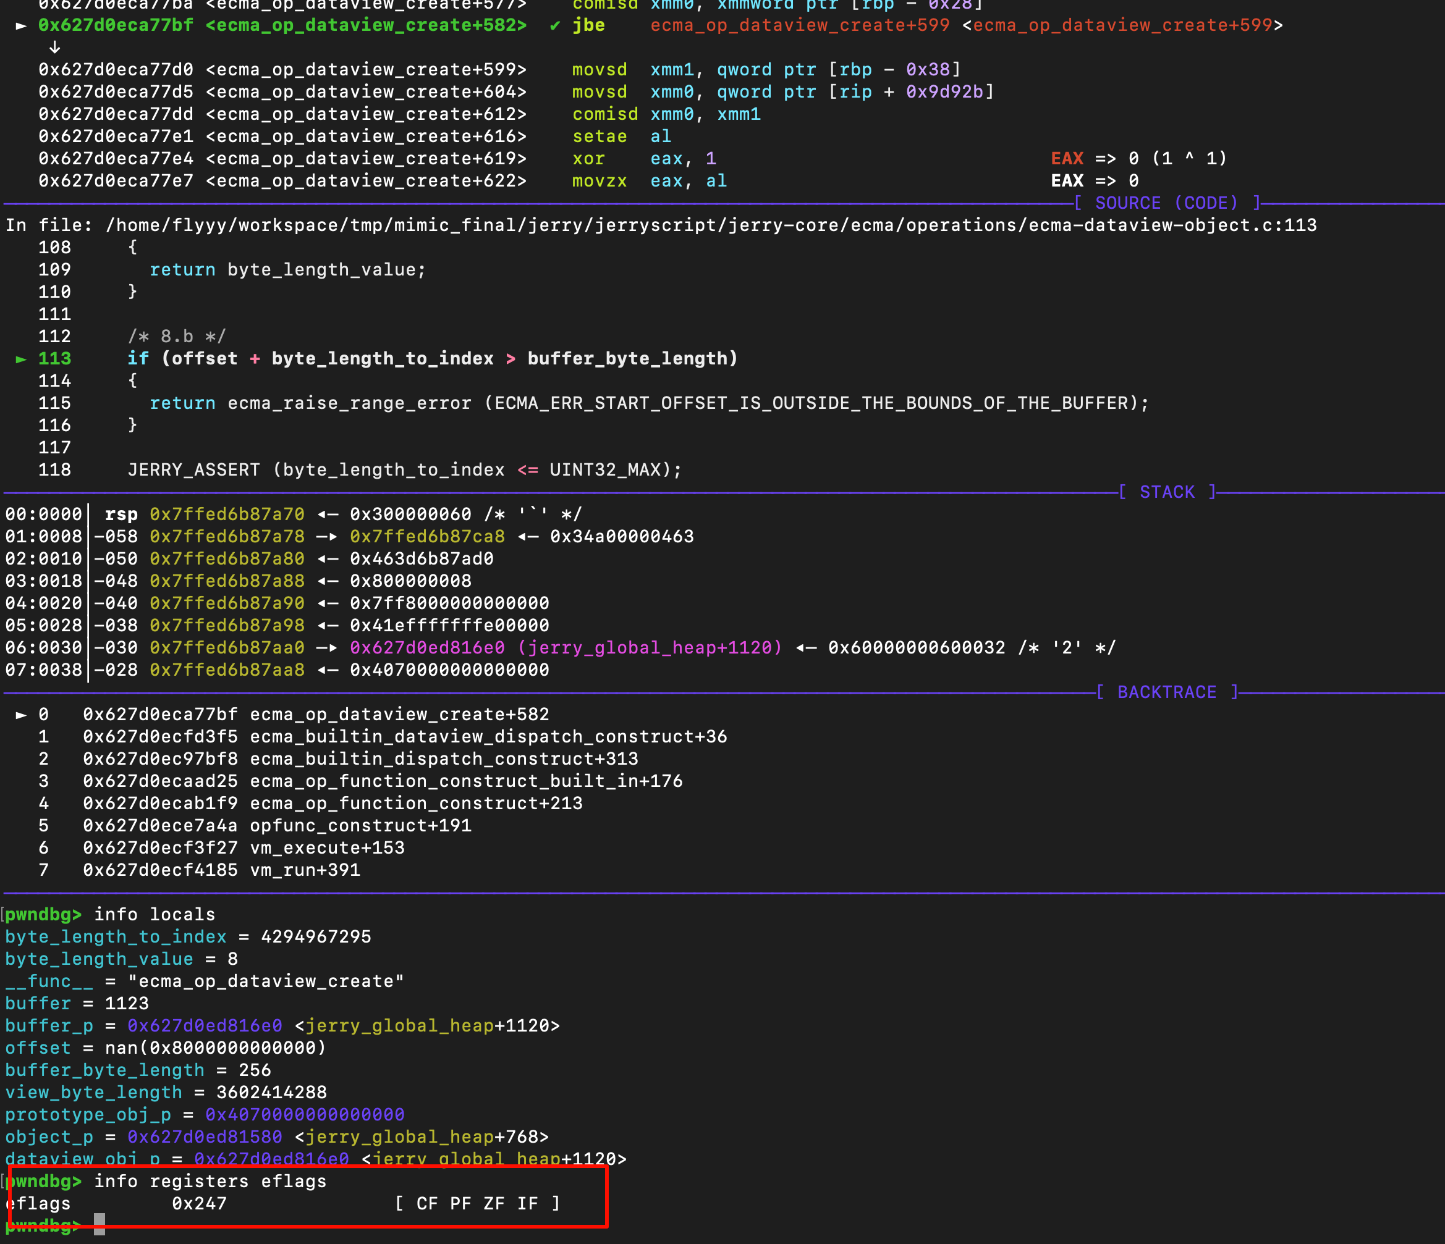Click the current-instruction arrow at address 0x627d0eca77bf
The image size is (1445, 1244).
tap(21, 26)
